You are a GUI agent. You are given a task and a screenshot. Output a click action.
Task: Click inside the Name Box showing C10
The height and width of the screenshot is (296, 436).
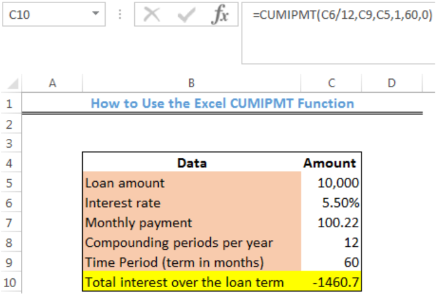[47, 15]
